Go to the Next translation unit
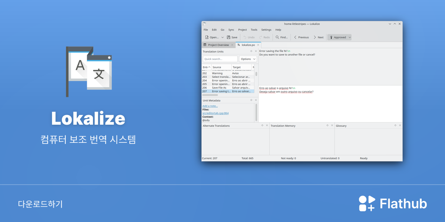Viewport: 445px width, 222px height. pyautogui.click(x=319, y=37)
